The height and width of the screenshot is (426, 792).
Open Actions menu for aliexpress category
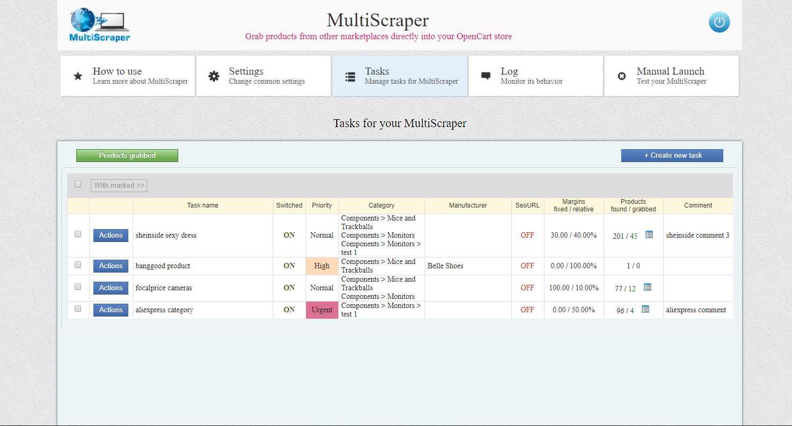point(111,310)
